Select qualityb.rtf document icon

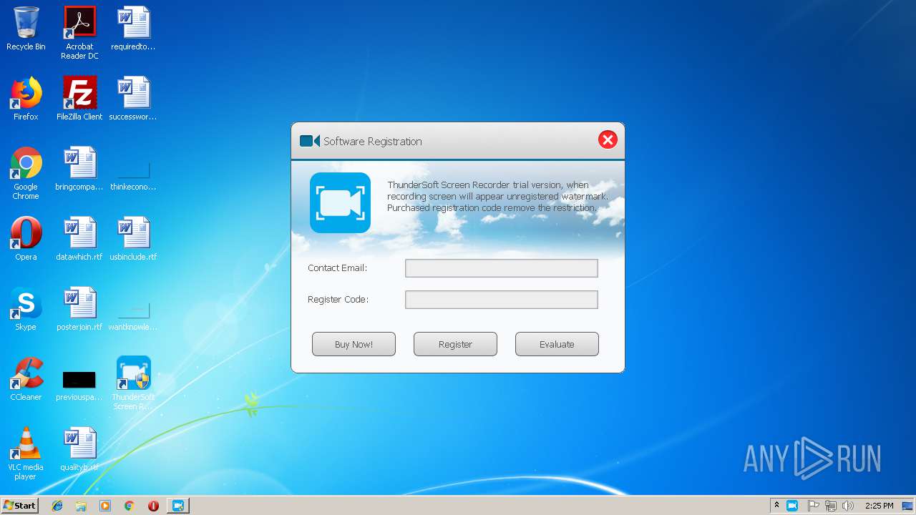coord(79,449)
